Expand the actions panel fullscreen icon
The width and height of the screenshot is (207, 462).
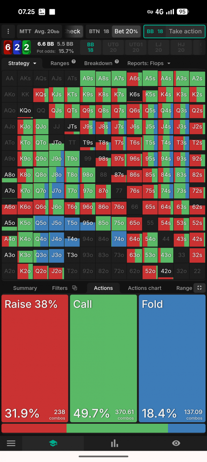[x=199, y=288]
